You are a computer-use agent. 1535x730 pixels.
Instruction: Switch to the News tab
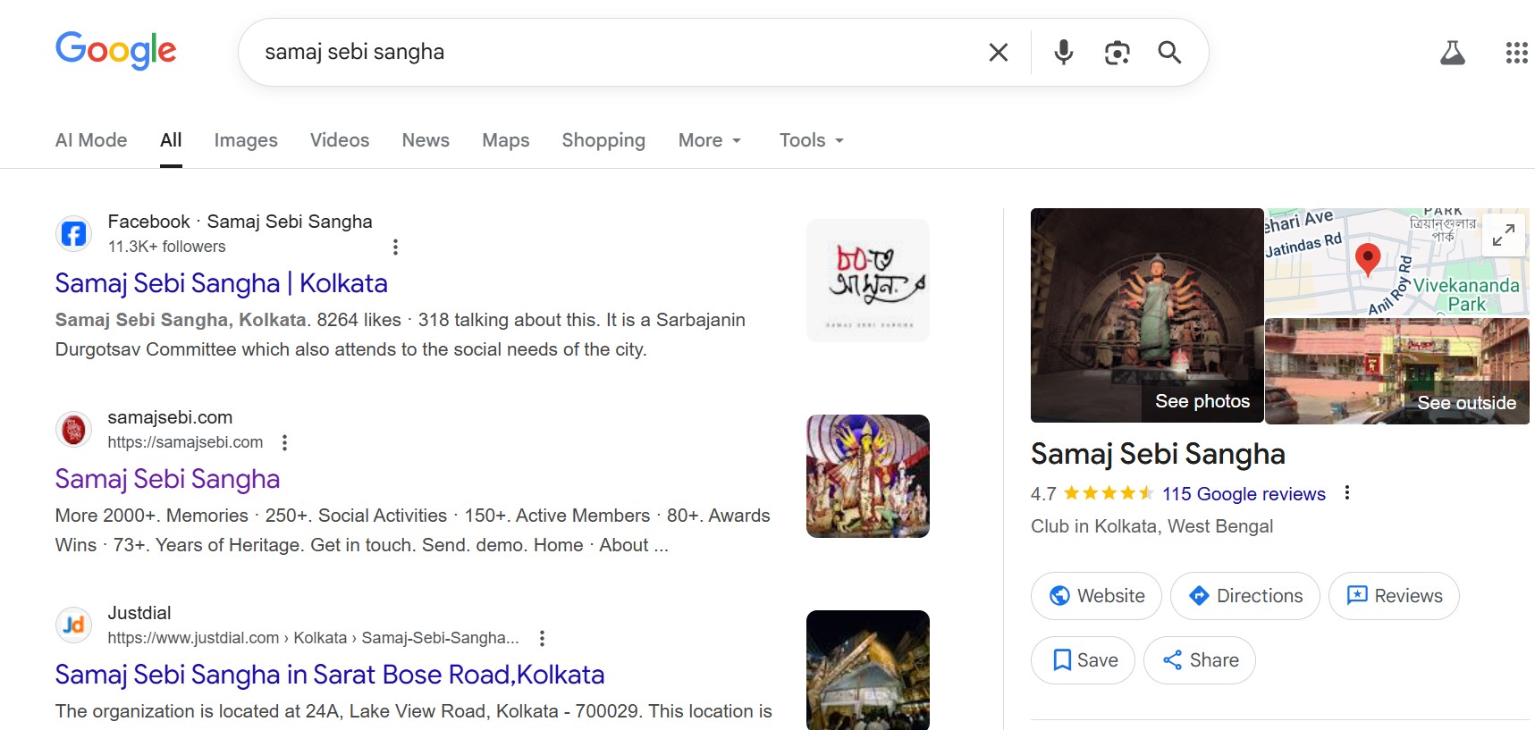[426, 140]
